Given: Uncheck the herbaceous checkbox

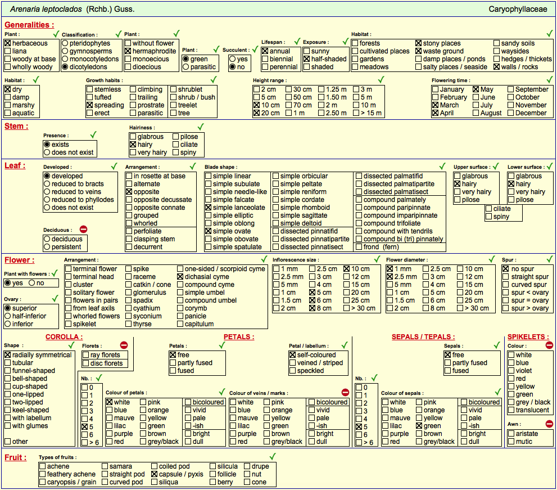Looking at the screenshot, I should tap(7, 43).
